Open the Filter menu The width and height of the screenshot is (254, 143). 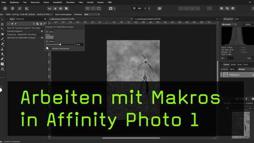coord(81,2)
